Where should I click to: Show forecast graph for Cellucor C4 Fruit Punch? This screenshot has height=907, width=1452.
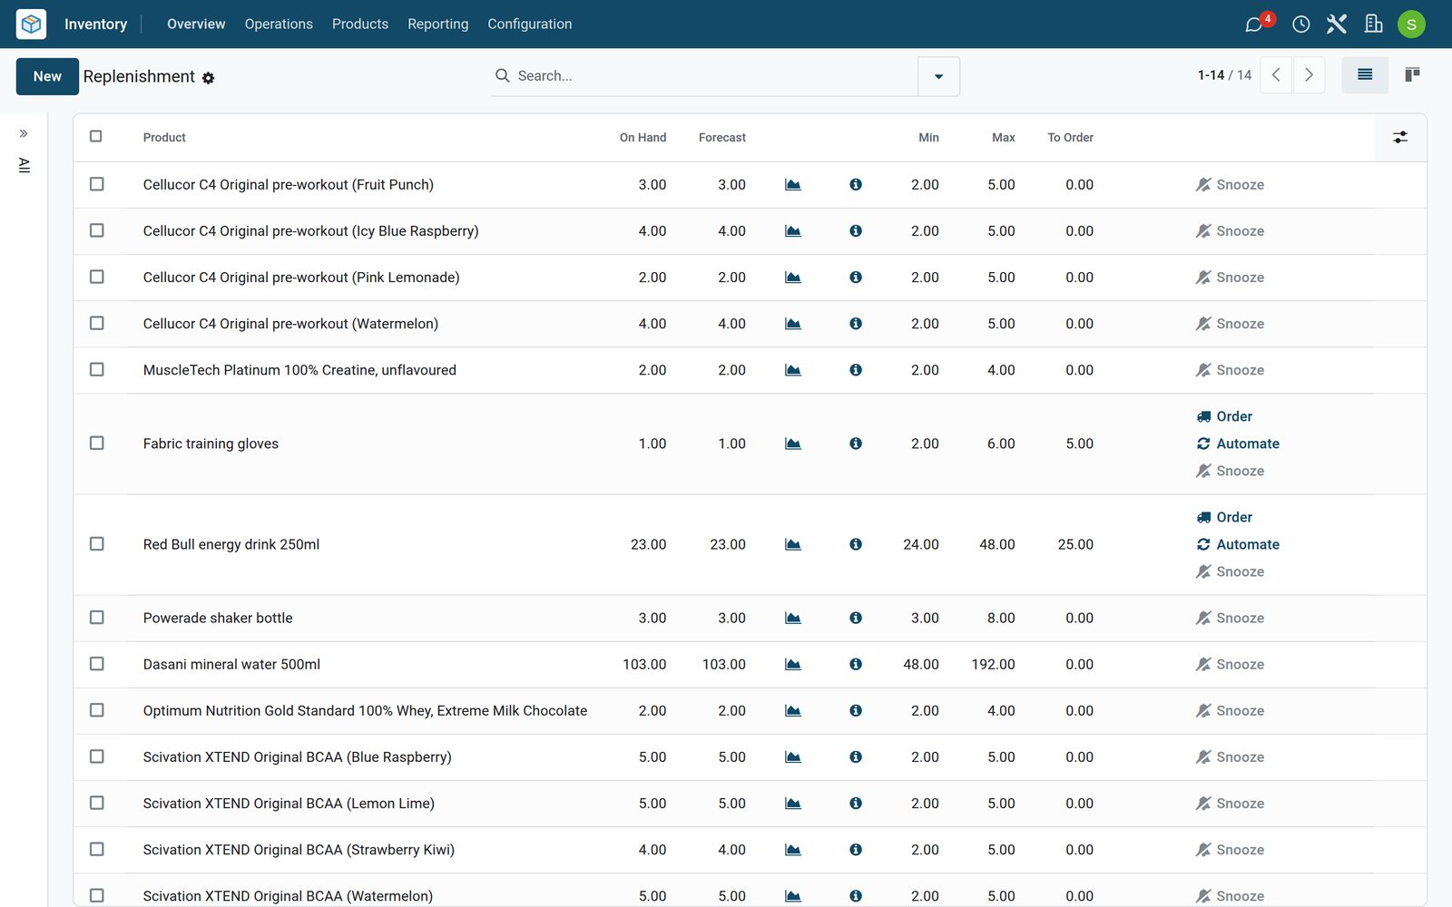coord(793,184)
